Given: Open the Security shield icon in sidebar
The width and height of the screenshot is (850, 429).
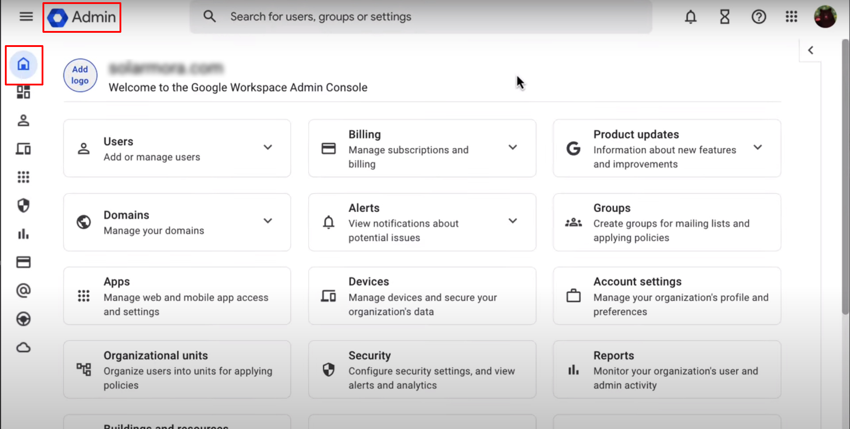Looking at the screenshot, I should [23, 205].
